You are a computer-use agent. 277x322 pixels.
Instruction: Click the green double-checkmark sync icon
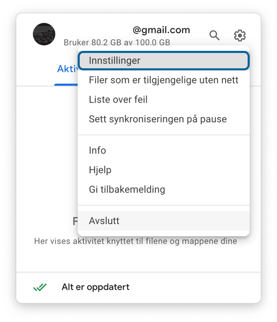coord(40,287)
